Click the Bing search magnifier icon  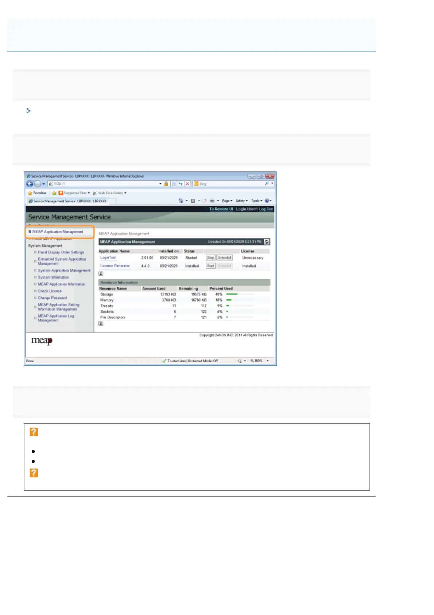click(267, 184)
